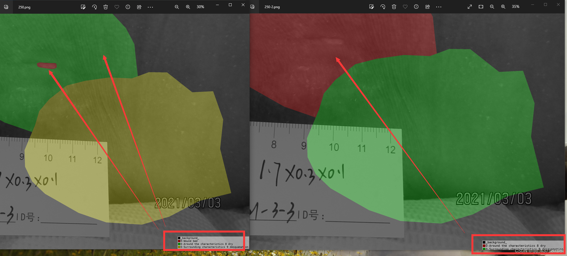Zoom in on the 250-2.png window
The width and height of the screenshot is (567, 256).
coord(503,7)
